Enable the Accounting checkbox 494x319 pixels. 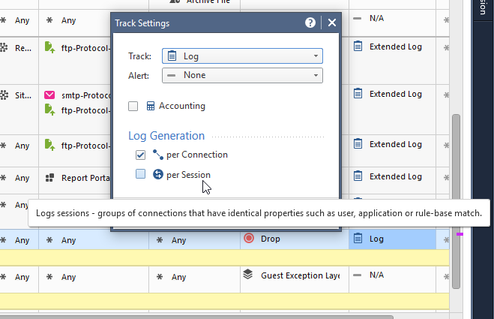pos(133,106)
